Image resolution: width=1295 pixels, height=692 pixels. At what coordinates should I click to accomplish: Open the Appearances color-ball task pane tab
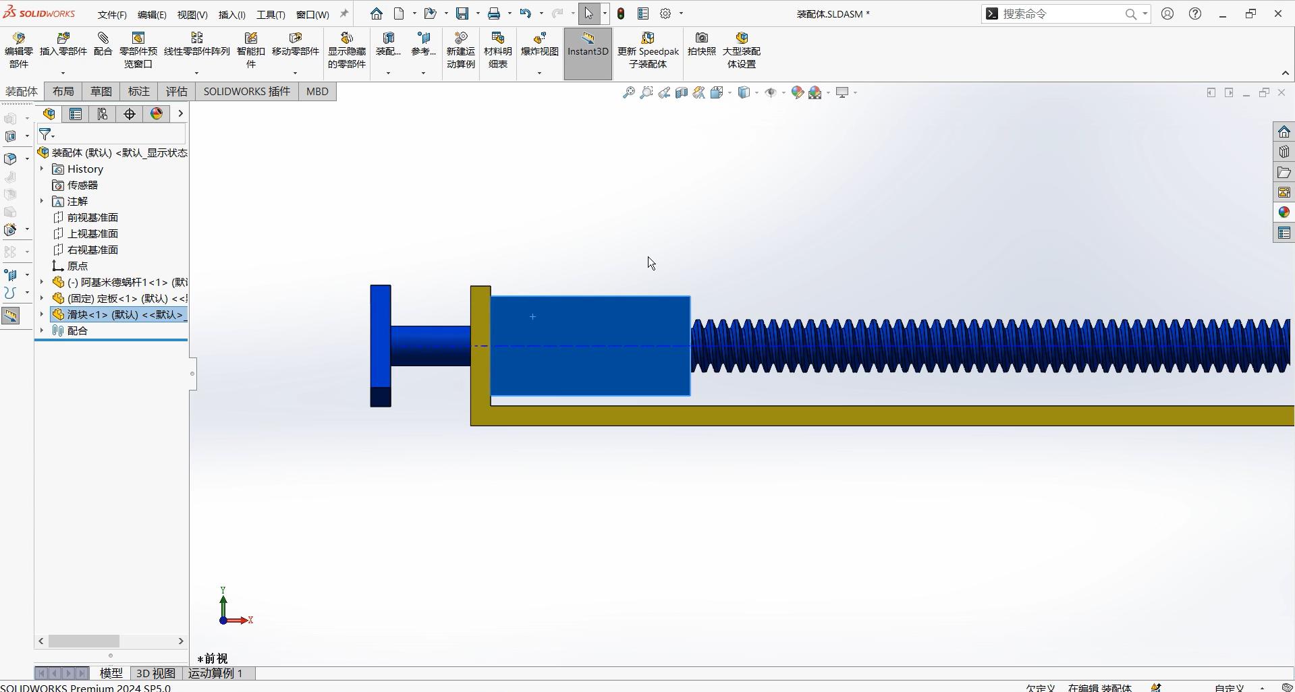point(1284,212)
